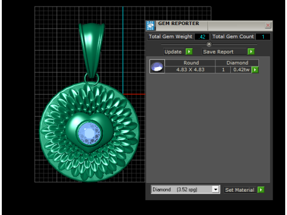Click the green arrow next to Set Material
Screen dimensions: 287x215
[x=261, y=190]
